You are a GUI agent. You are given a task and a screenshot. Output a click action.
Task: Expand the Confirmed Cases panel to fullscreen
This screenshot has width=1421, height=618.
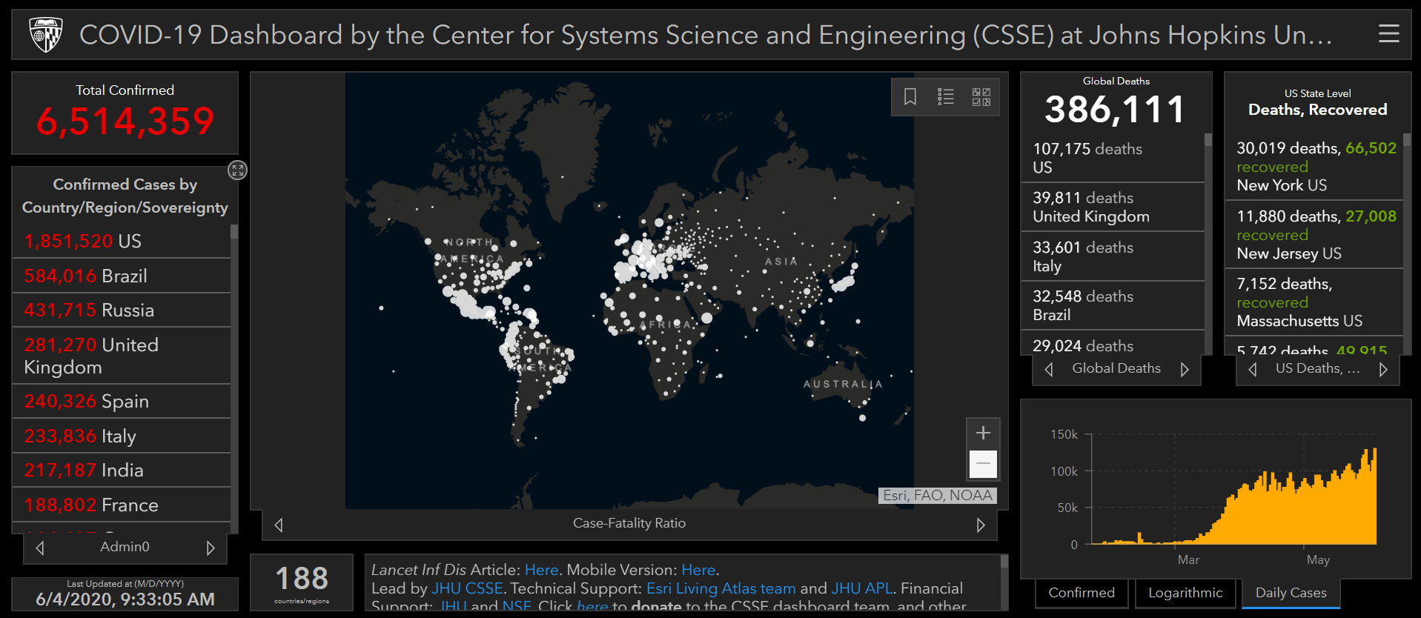(x=237, y=170)
